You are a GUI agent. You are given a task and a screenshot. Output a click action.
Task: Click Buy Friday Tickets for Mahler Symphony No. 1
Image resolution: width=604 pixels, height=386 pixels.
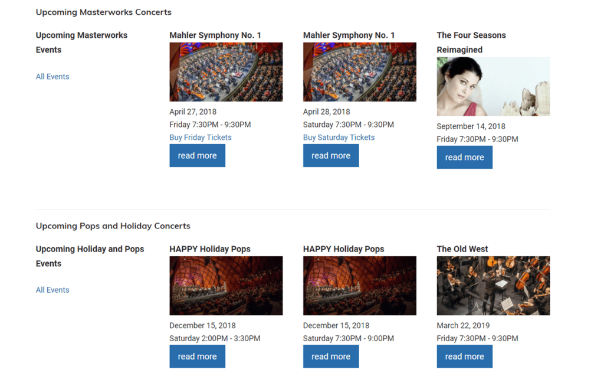200,137
